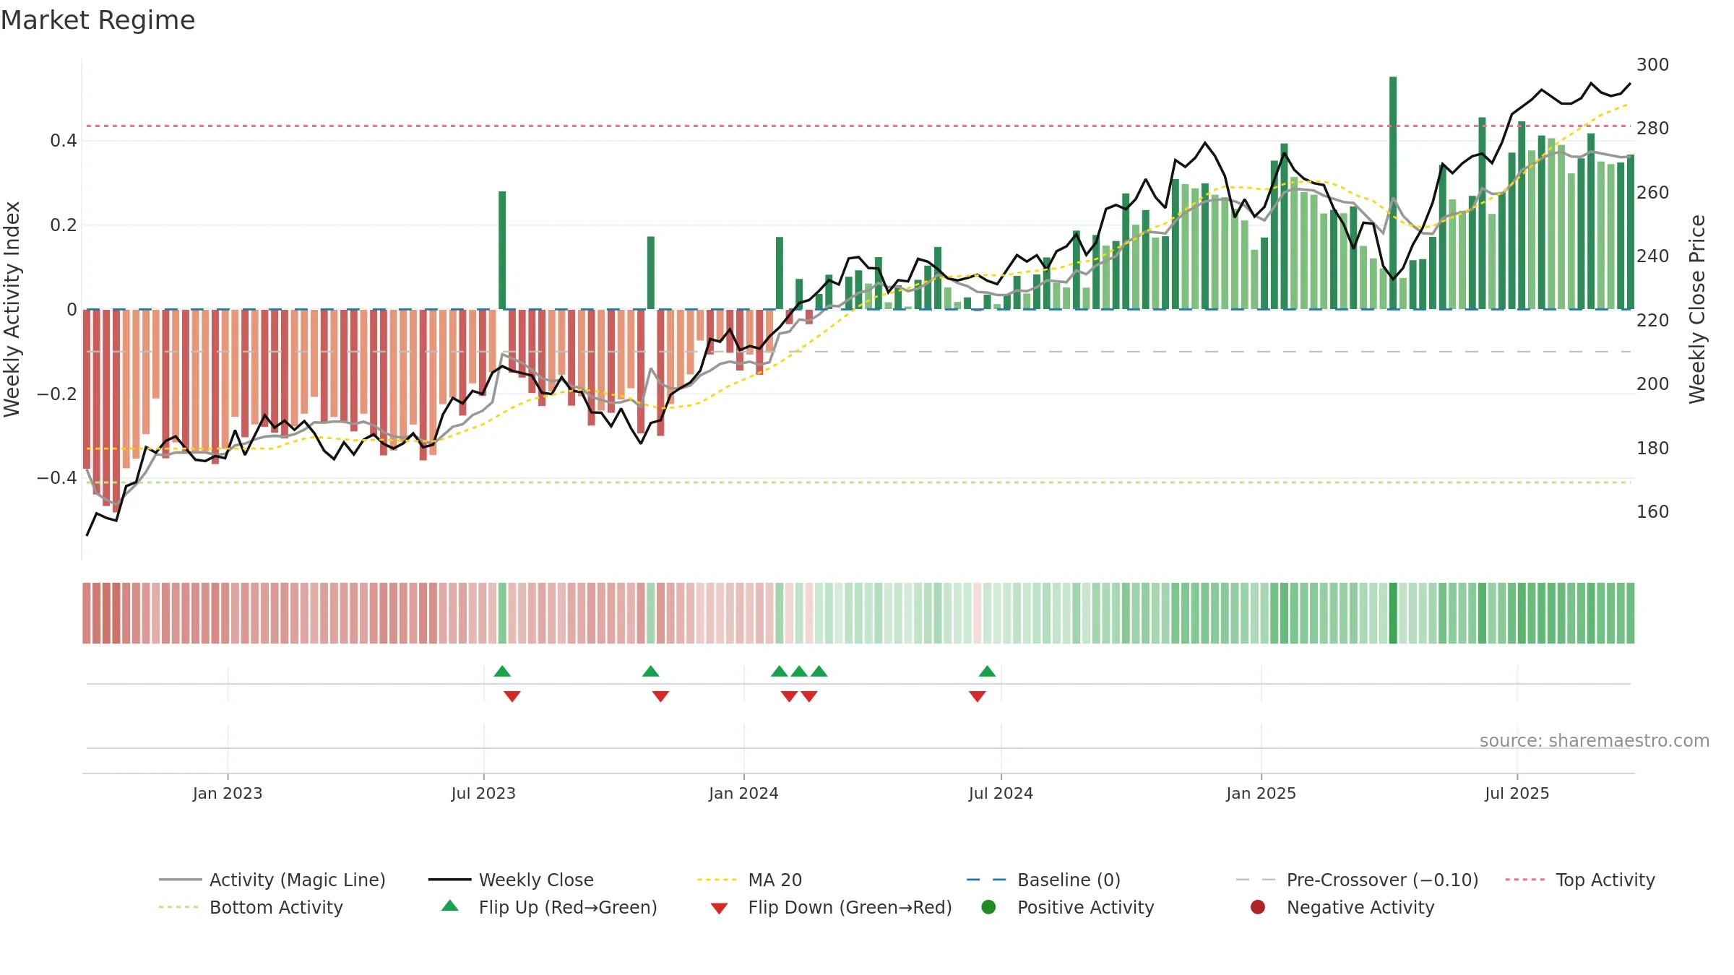Viewport: 1734px width, 975px height.
Task: Click the Weekly Close Price axis title
Action: point(1697,309)
